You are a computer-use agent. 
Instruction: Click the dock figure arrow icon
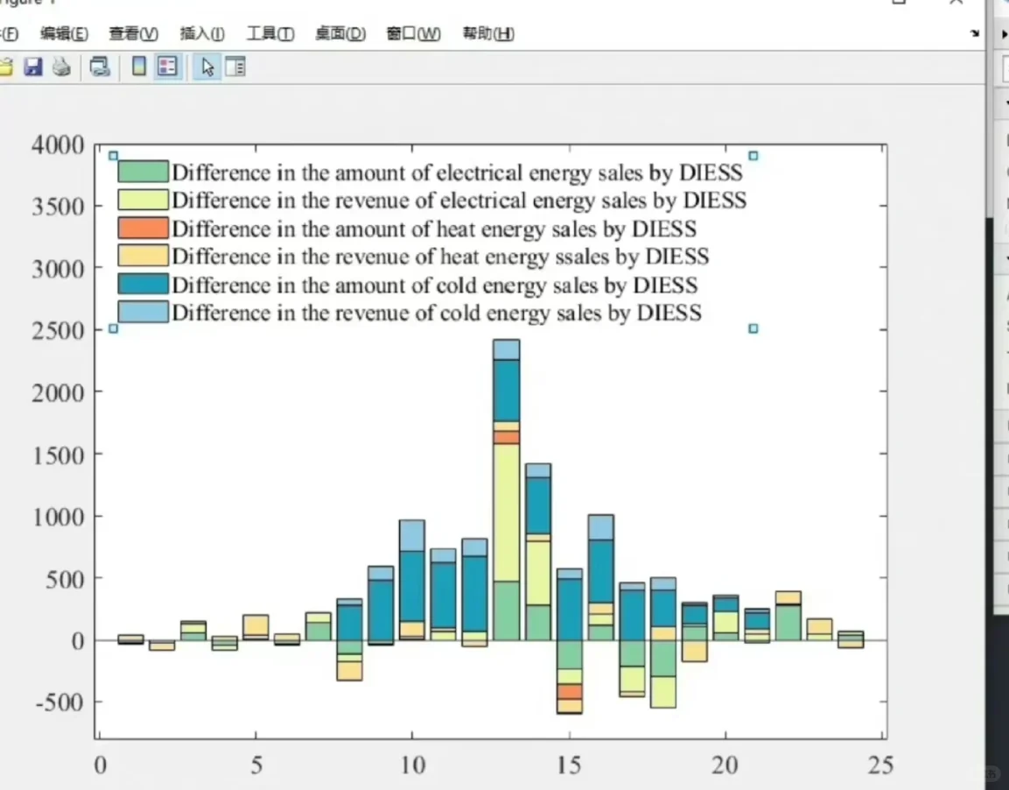click(975, 32)
